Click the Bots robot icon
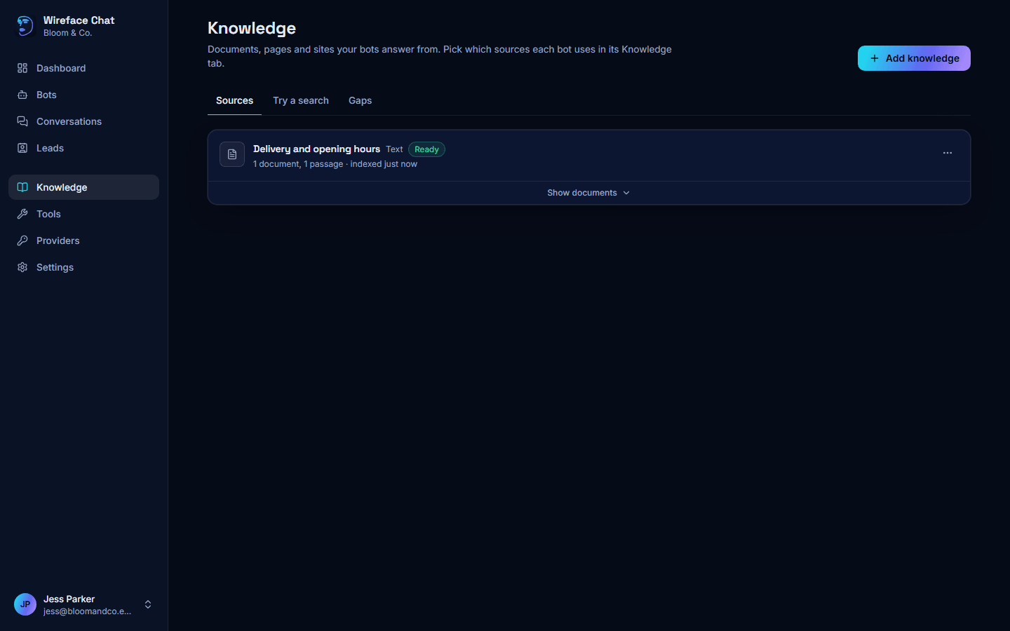The height and width of the screenshot is (631, 1010). (22, 95)
